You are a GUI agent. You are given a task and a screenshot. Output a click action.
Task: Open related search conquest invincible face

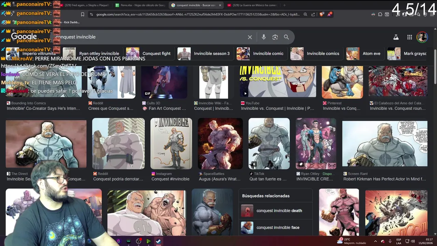click(276, 228)
